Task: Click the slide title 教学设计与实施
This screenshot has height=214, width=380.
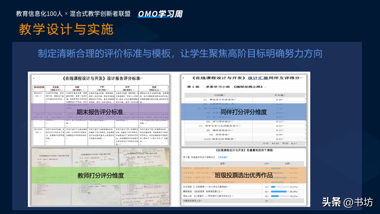Action: click(x=66, y=29)
